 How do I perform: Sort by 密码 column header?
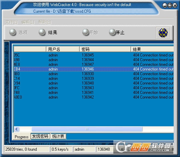click(105, 49)
